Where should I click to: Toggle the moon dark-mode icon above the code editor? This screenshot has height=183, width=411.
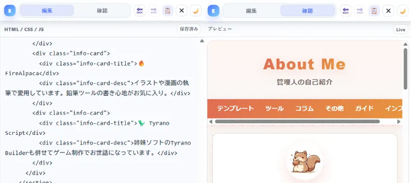pos(196,11)
